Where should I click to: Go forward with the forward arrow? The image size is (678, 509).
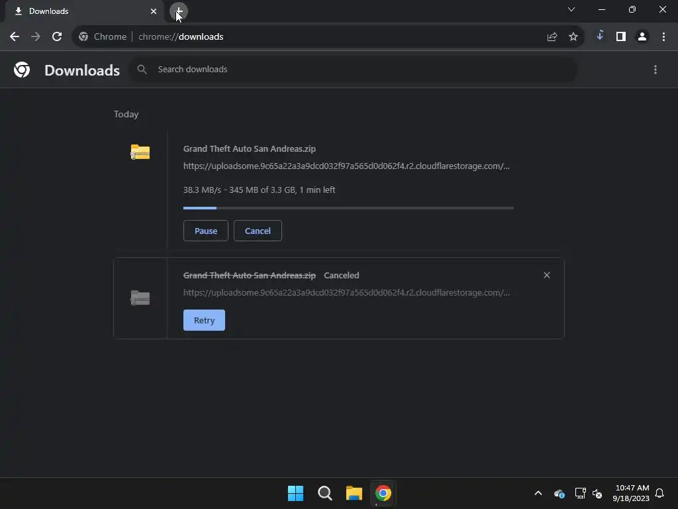tap(36, 37)
